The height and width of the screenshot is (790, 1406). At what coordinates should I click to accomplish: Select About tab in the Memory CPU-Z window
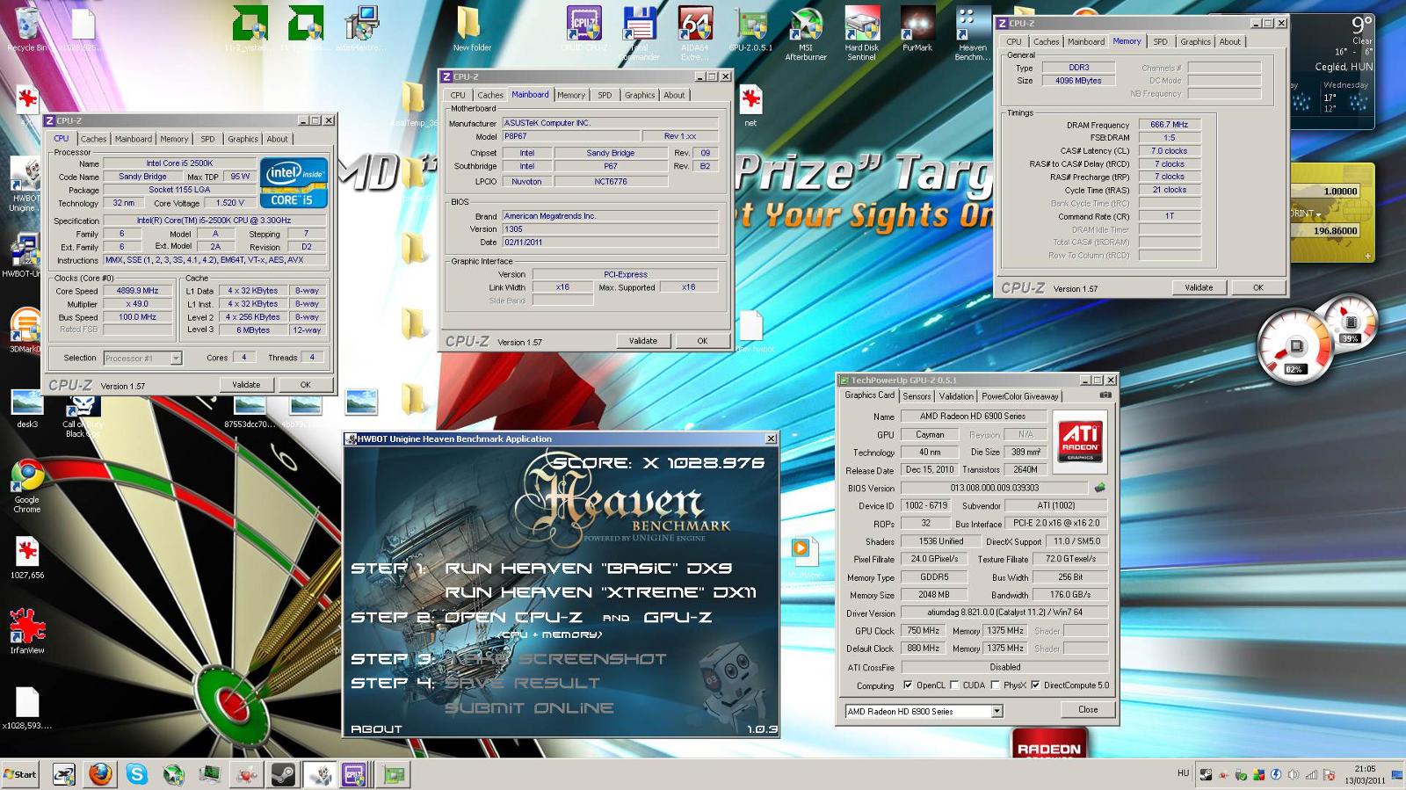pyautogui.click(x=1230, y=41)
